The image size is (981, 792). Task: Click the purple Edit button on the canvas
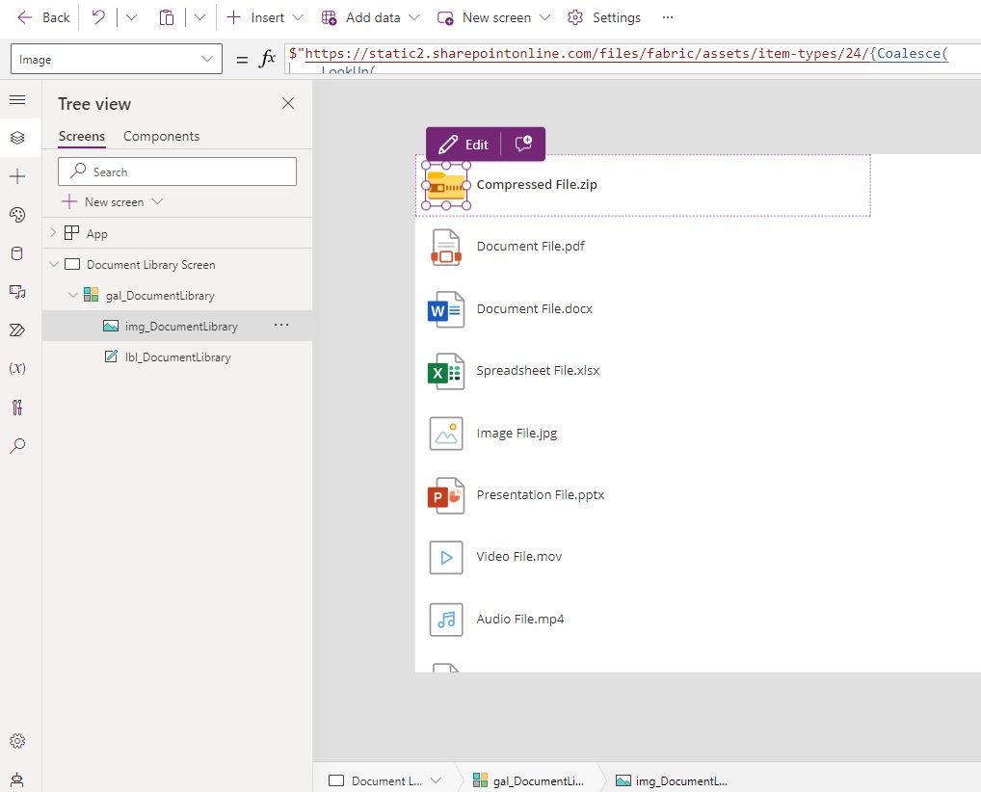tap(463, 144)
